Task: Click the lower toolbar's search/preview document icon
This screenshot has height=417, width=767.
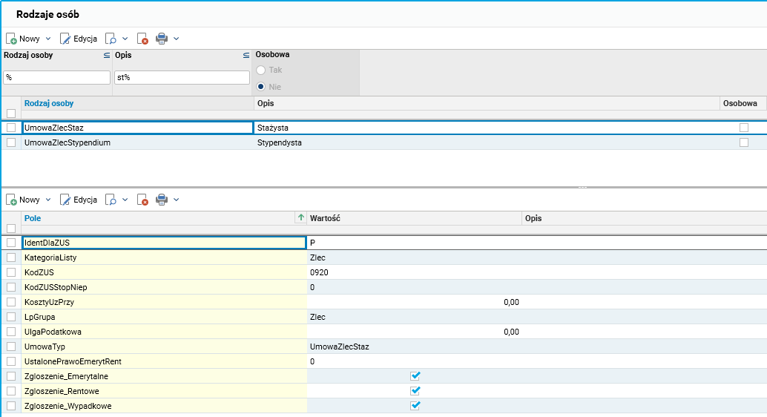Action: click(111, 200)
